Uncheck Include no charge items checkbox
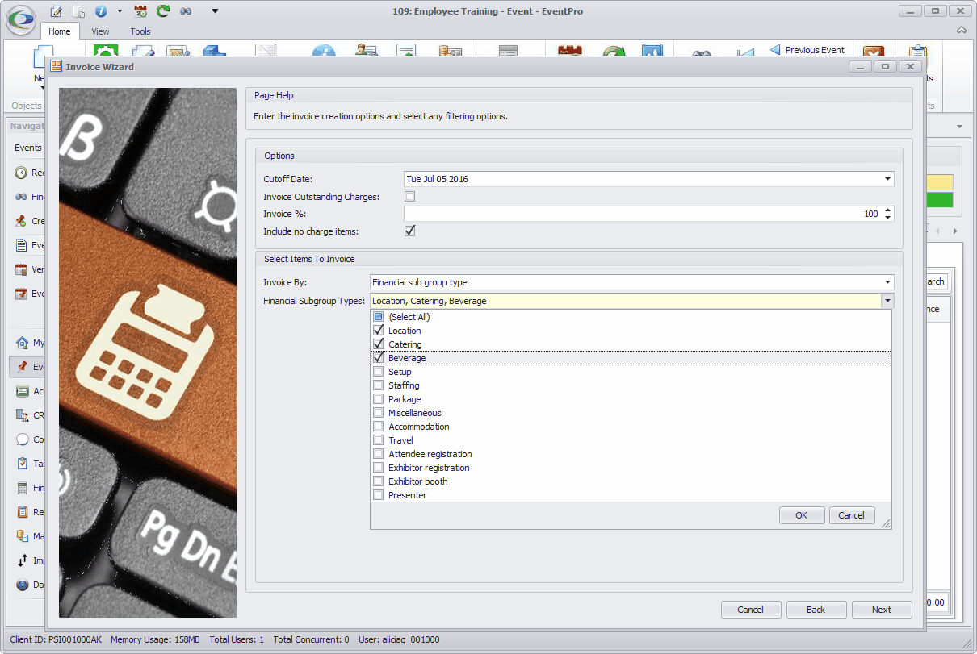 [x=409, y=231]
